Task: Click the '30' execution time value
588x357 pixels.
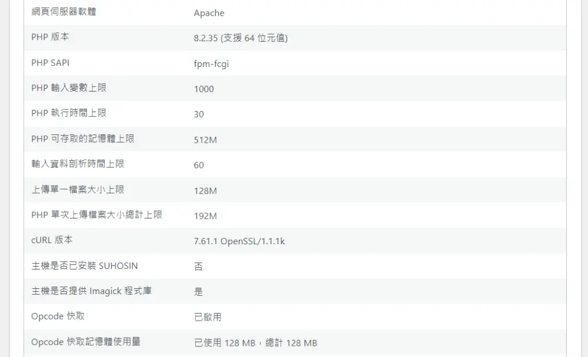Action: tap(199, 114)
